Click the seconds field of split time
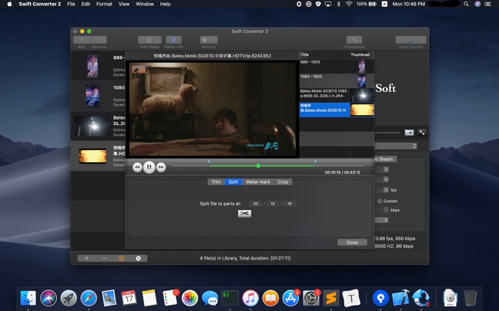Viewport: 499px width, 311px height. 289,203
